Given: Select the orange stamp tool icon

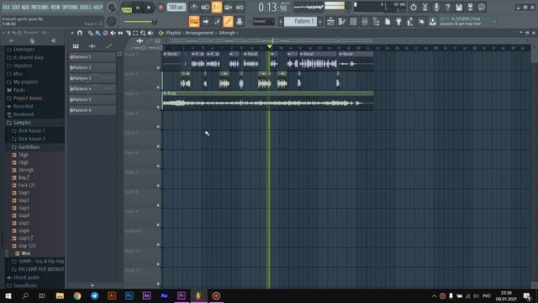Looking at the screenshot, I should coord(194,22).
